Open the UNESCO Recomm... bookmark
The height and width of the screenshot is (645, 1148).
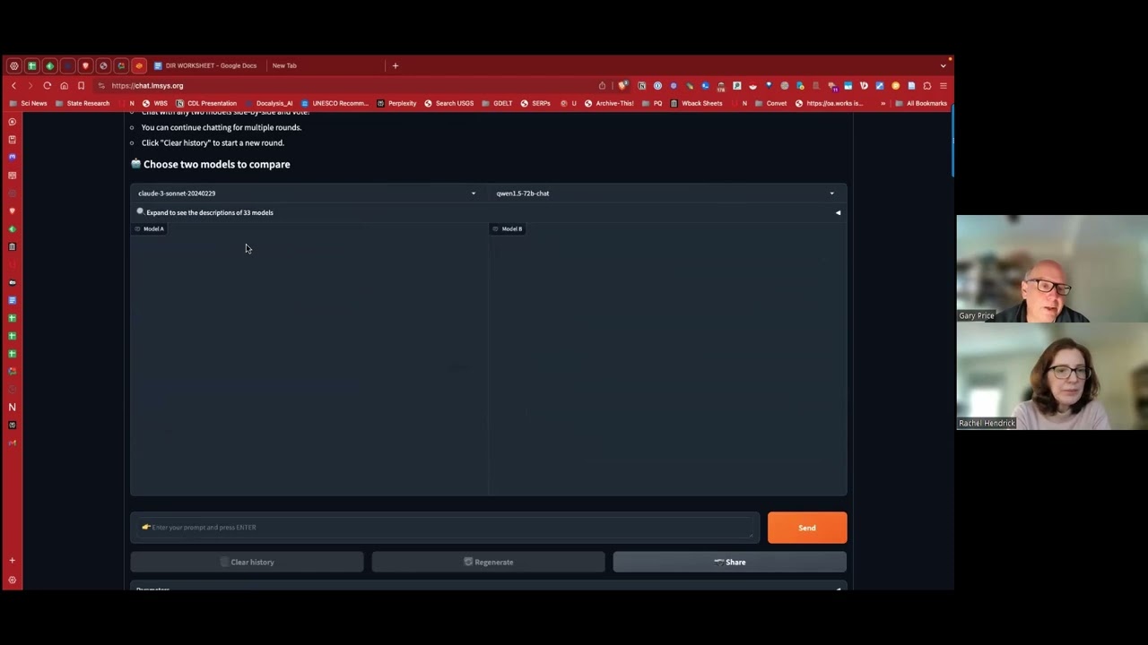(x=335, y=103)
